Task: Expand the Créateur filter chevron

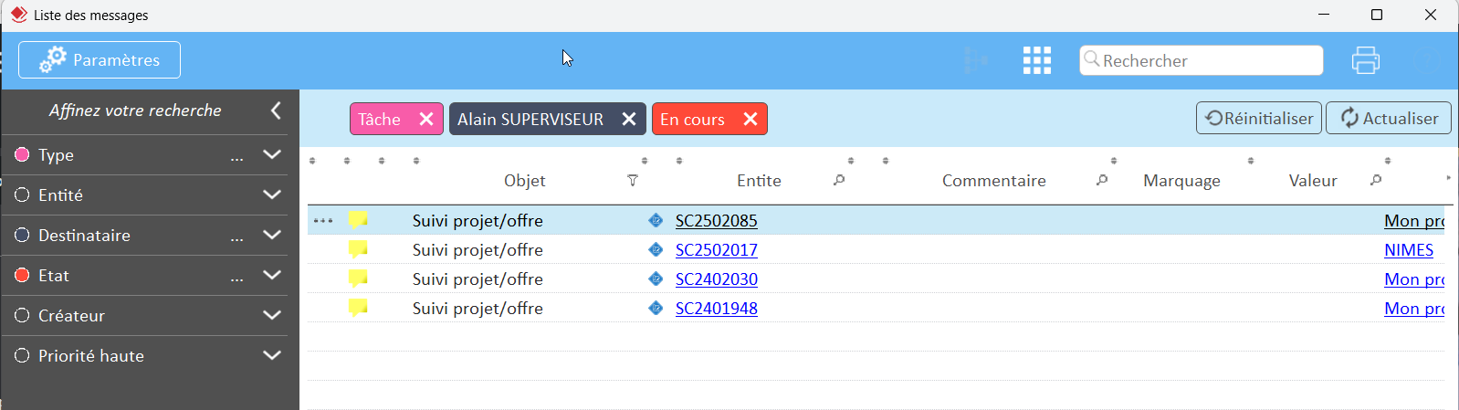Action: click(272, 315)
